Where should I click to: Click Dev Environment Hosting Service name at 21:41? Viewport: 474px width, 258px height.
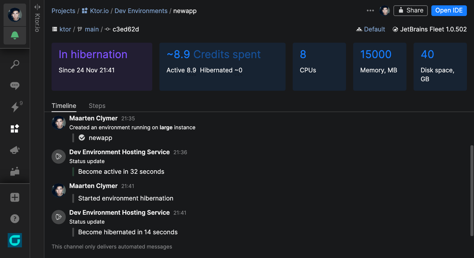tap(119, 213)
